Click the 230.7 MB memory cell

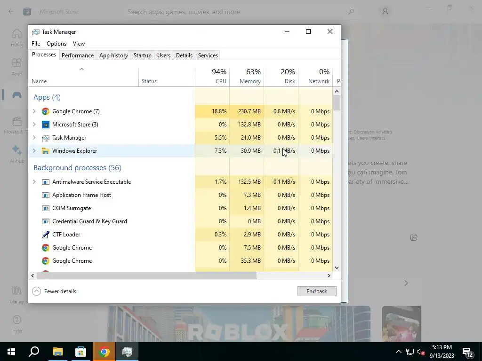(x=247, y=111)
